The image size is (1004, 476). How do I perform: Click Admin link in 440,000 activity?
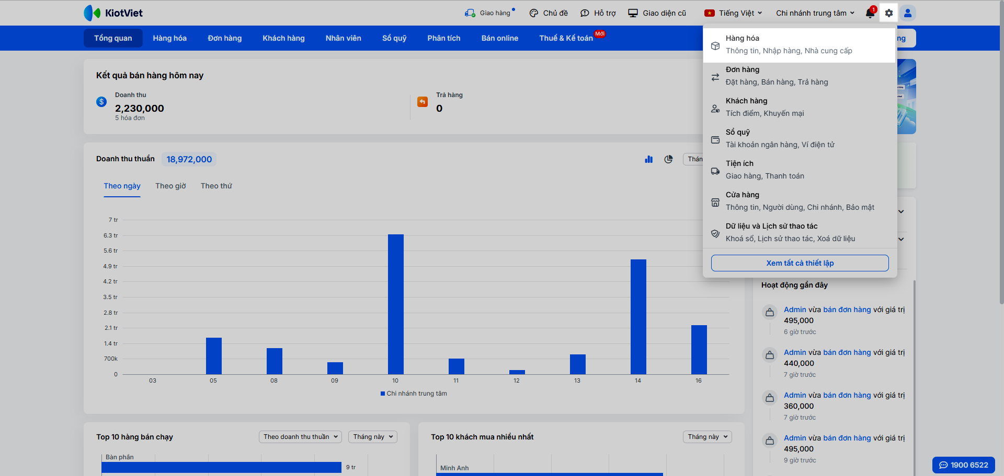pyautogui.click(x=795, y=352)
